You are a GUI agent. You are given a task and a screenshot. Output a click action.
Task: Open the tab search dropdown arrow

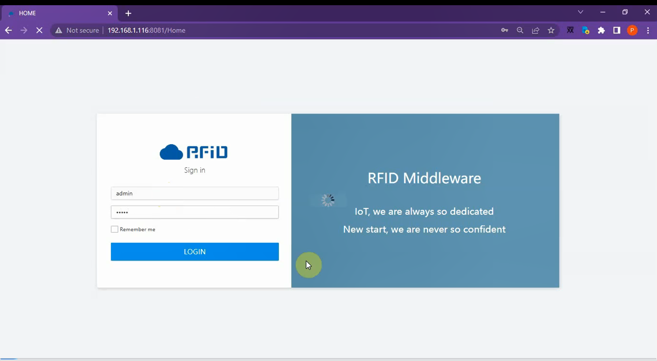click(x=580, y=12)
